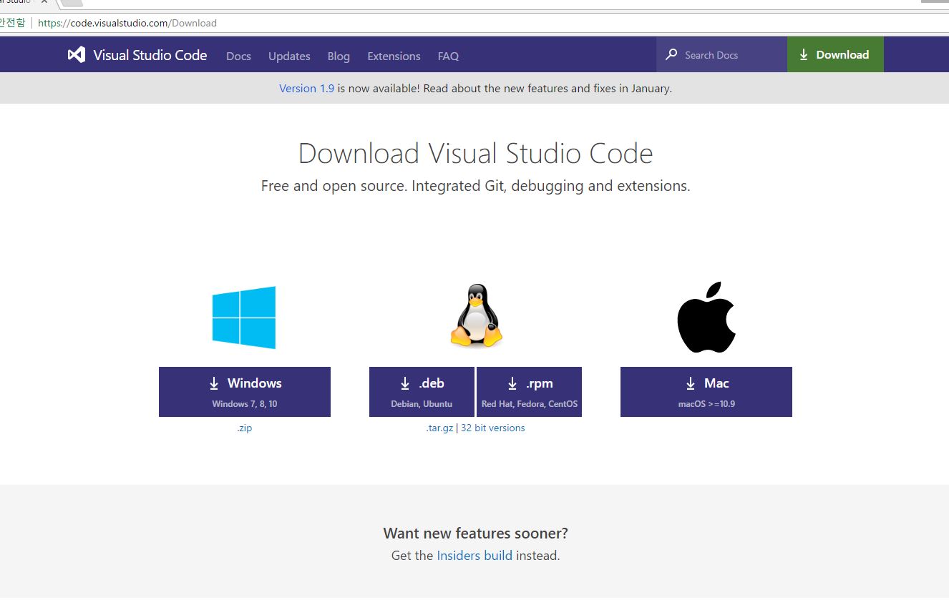This screenshot has width=949, height=600.
Task: Focus the Search Docs input field
Action: pyautogui.click(x=730, y=55)
